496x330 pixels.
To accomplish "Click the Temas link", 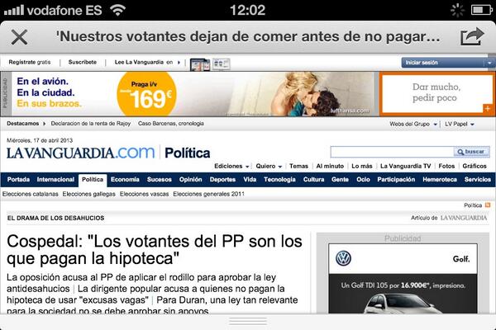I will 298,166.
